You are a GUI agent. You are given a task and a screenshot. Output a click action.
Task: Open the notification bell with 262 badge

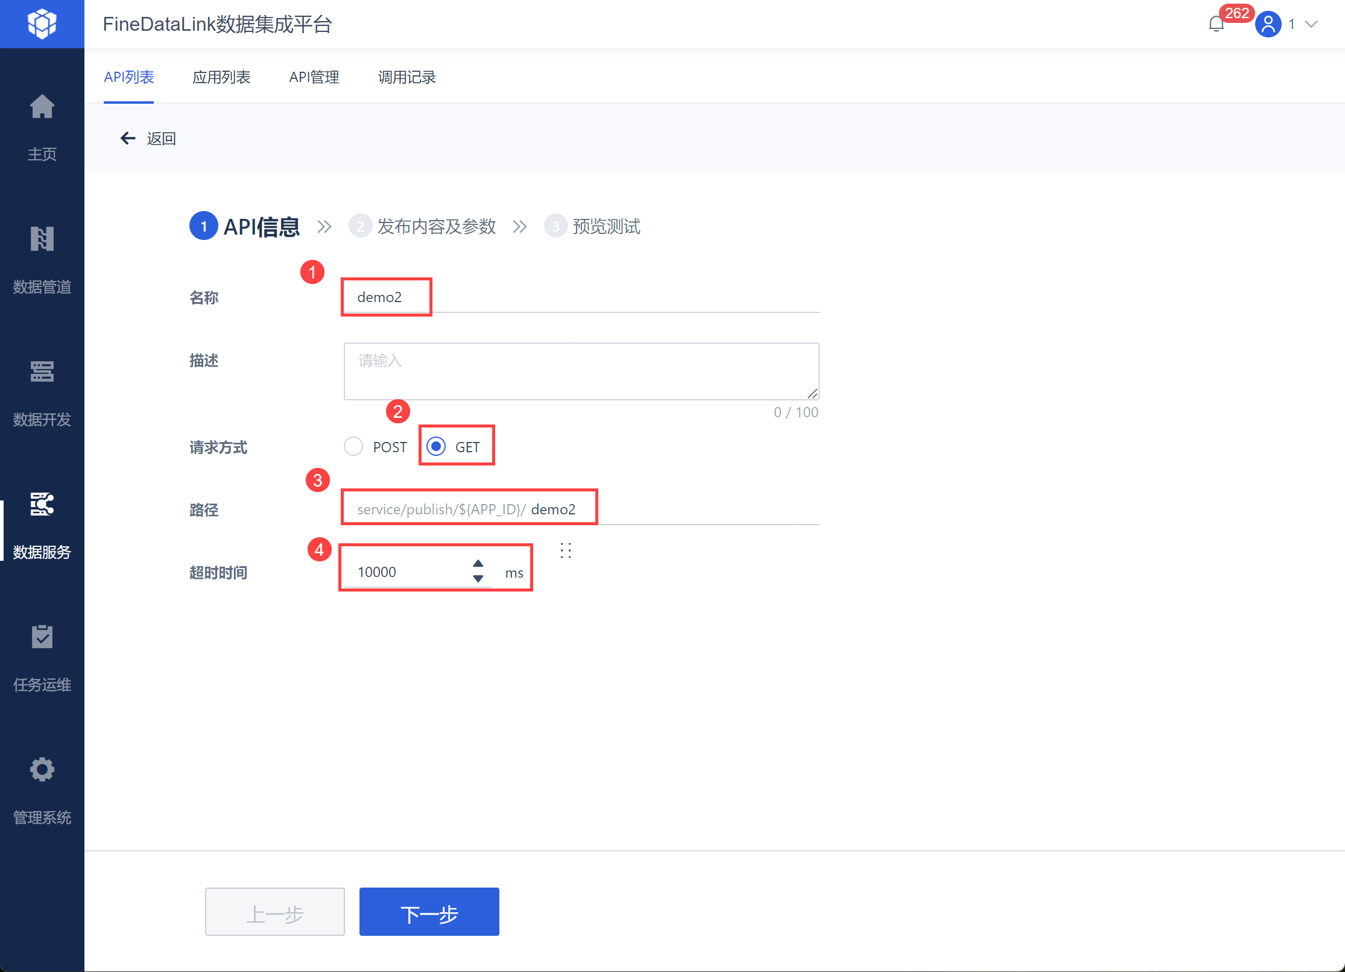[1217, 24]
